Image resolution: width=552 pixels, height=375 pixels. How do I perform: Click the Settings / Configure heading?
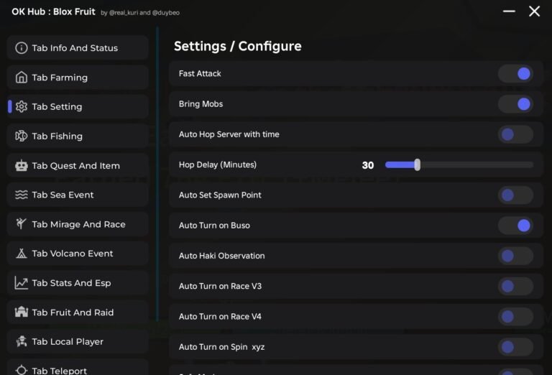(x=238, y=46)
